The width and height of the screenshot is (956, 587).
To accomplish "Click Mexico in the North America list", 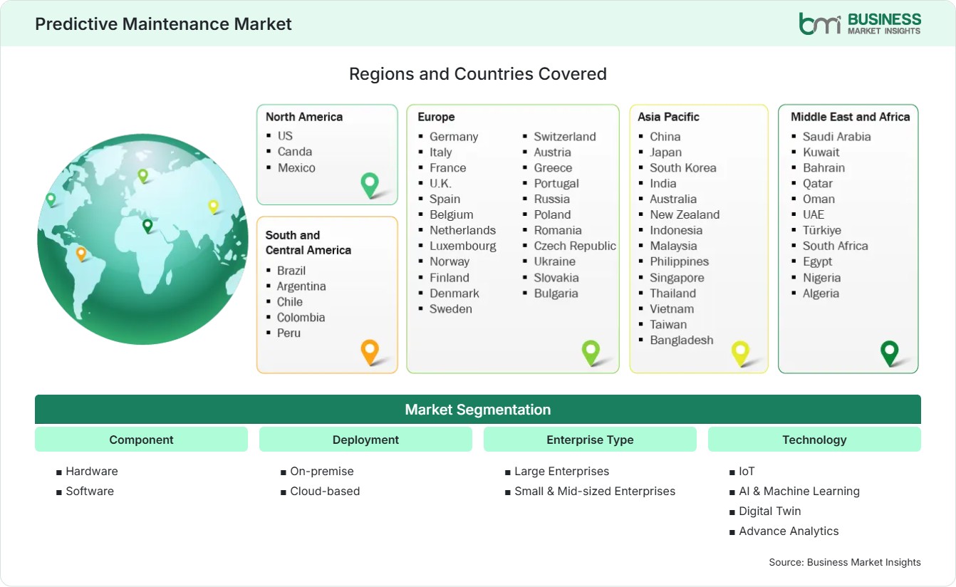I will (296, 167).
